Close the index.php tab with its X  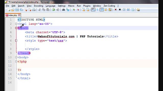19,15
